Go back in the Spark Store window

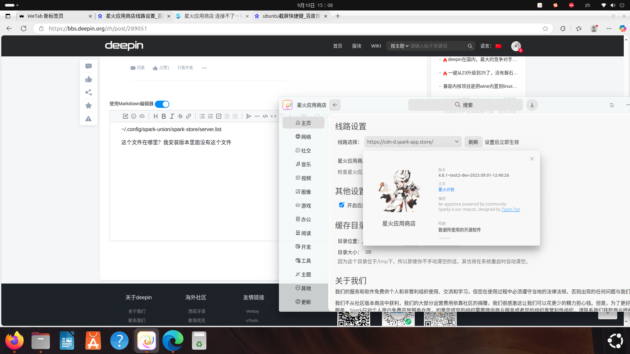coord(335,105)
